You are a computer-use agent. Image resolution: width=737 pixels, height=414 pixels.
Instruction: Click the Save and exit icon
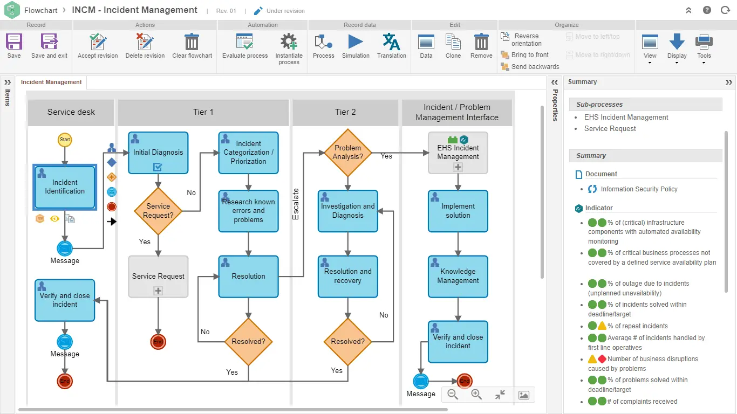tap(49, 42)
